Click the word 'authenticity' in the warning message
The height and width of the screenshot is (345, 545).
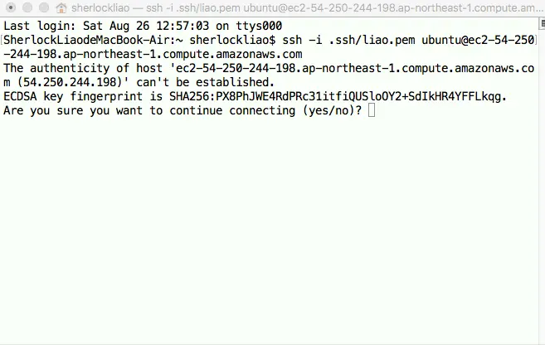coord(70,68)
